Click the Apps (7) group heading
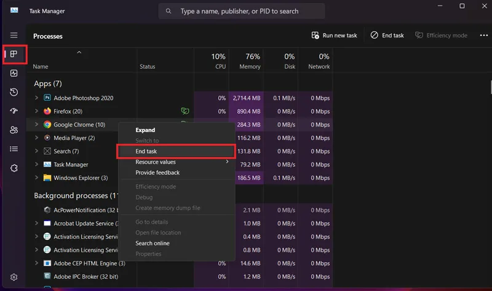 [48, 83]
